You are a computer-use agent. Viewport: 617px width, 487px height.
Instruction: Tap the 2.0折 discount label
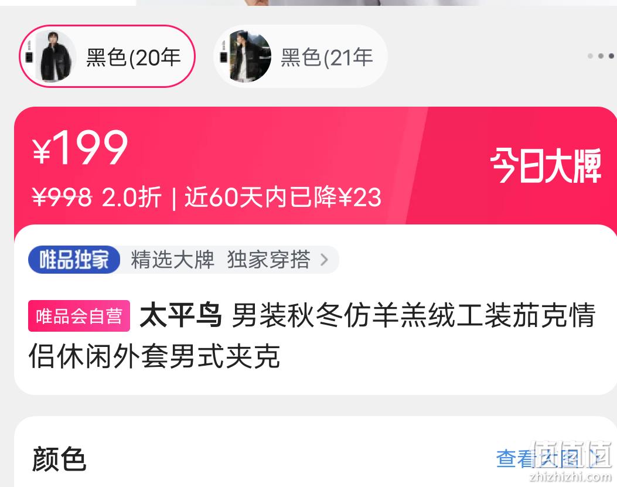tap(132, 197)
